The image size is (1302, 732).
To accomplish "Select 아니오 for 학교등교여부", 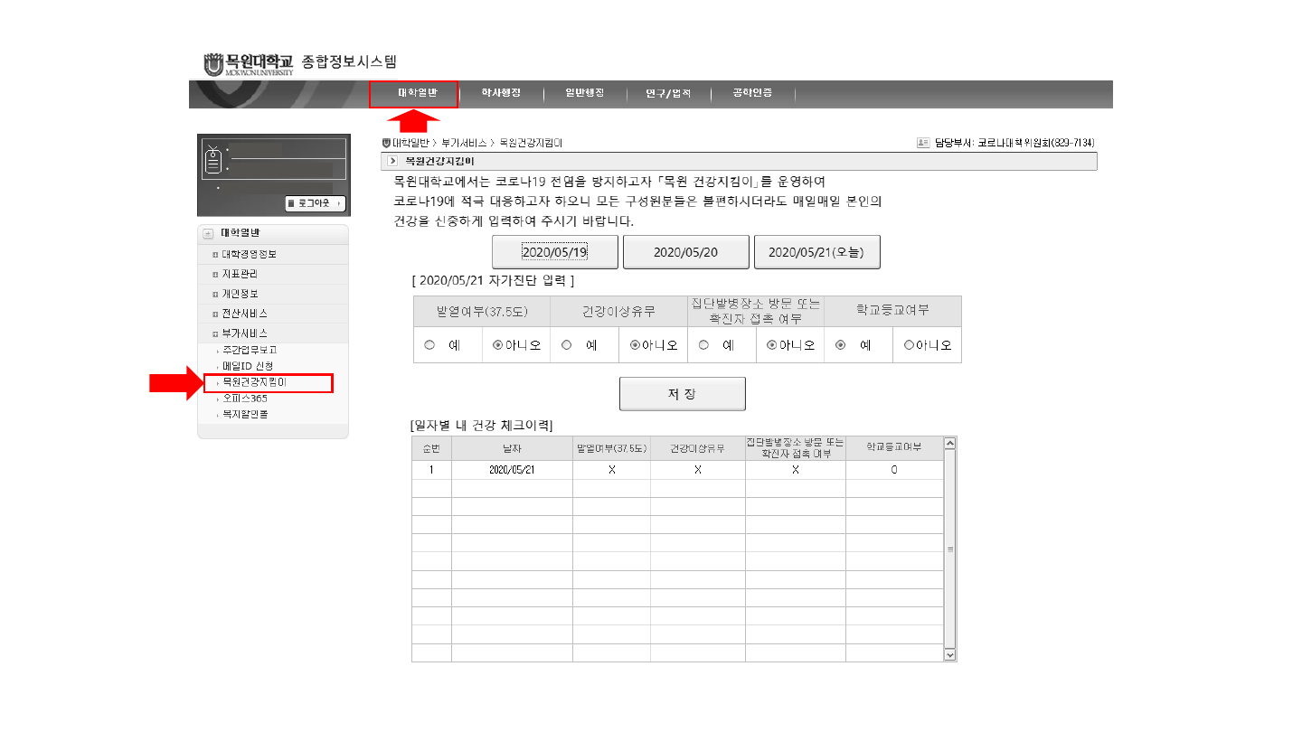I will pyautogui.click(x=909, y=345).
